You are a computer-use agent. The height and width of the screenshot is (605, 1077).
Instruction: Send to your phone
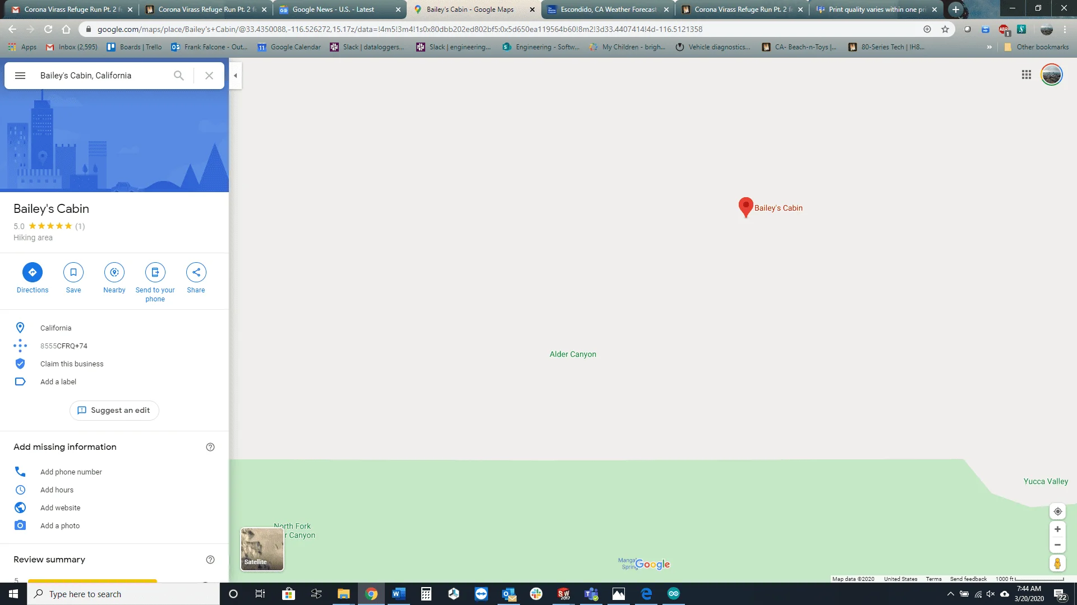(155, 282)
